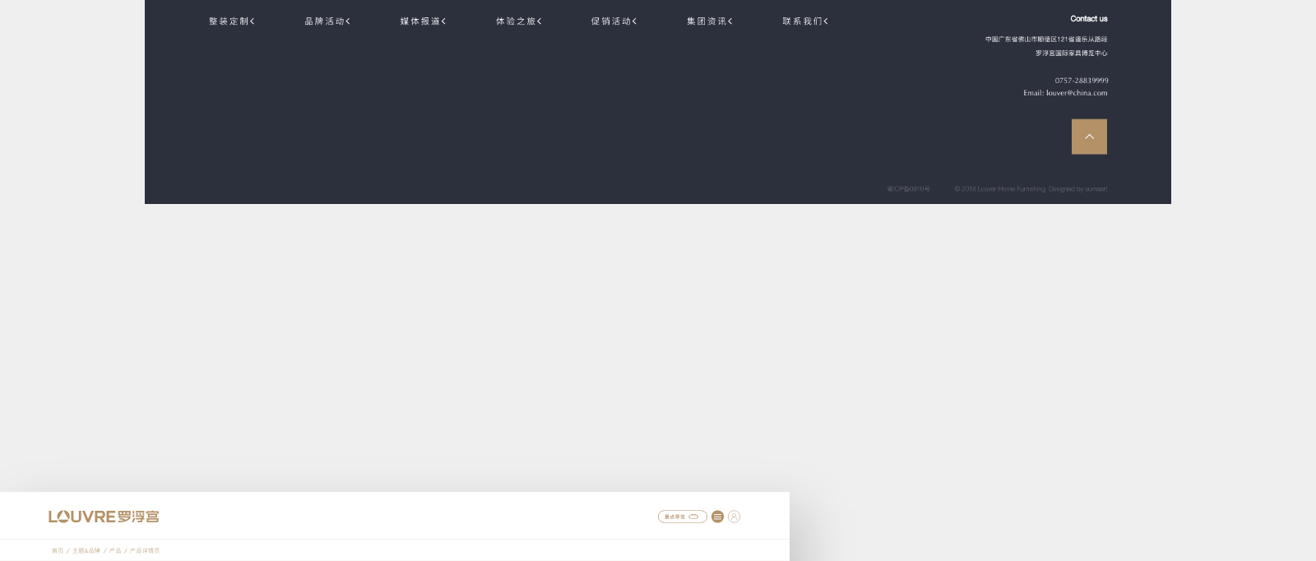The image size is (1316, 561).
Task: Open the round hamburger menu icon
Action: click(x=717, y=517)
